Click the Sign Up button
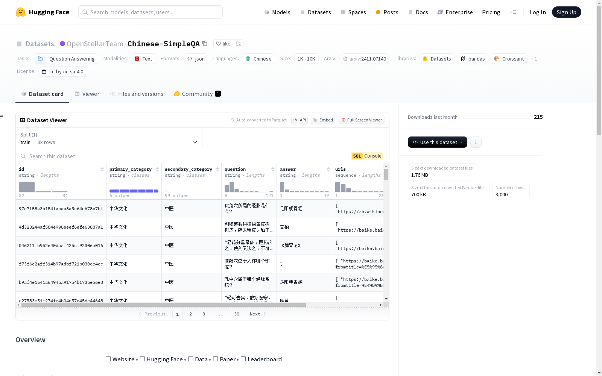Image resolution: width=602 pixels, height=376 pixels. pos(566,12)
